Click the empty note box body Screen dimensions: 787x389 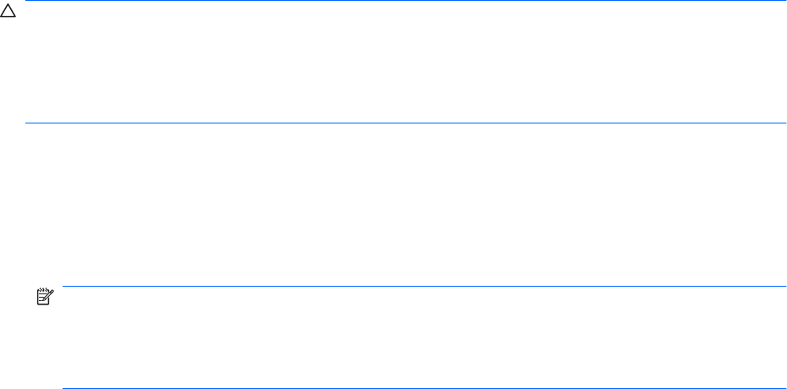point(423,338)
